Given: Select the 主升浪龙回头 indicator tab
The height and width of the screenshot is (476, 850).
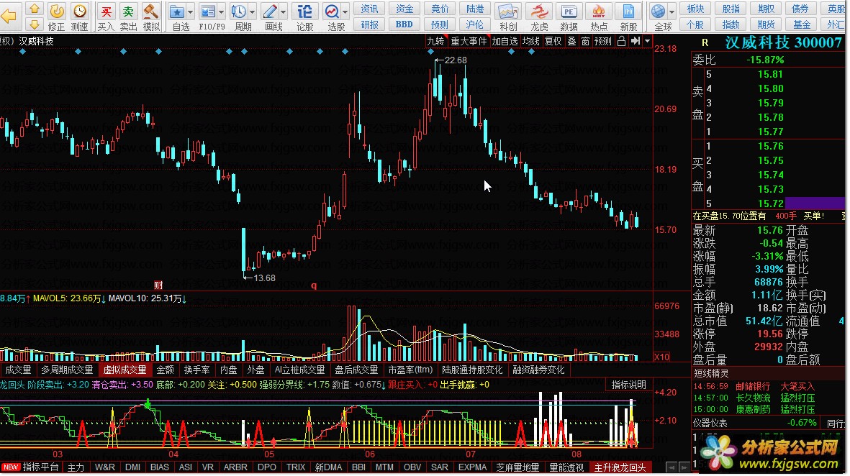Looking at the screenshot, I should click(620, 467).
